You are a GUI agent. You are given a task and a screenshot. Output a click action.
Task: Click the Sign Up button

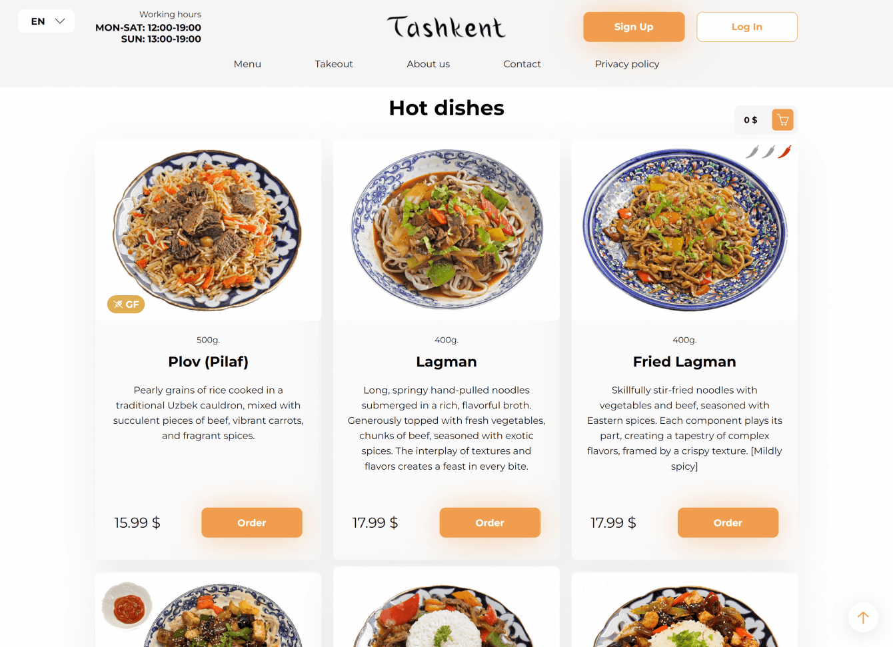634,27
